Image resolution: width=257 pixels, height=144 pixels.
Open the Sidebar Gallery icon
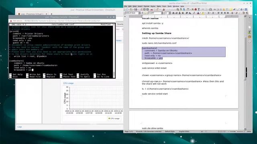tap(249, 37)
